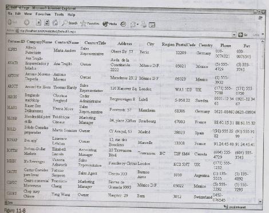Go to the Home page icon
Screen dimensions: 269x213
click(x=56, y=23)
